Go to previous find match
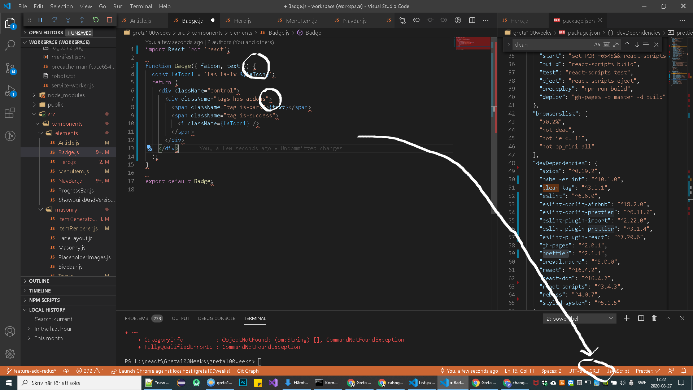The width and height of the screenshot is (693, 390). pyautogui.click(x=627, y=45)
